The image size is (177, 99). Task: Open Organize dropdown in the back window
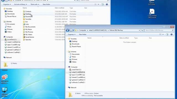(7, 4)
